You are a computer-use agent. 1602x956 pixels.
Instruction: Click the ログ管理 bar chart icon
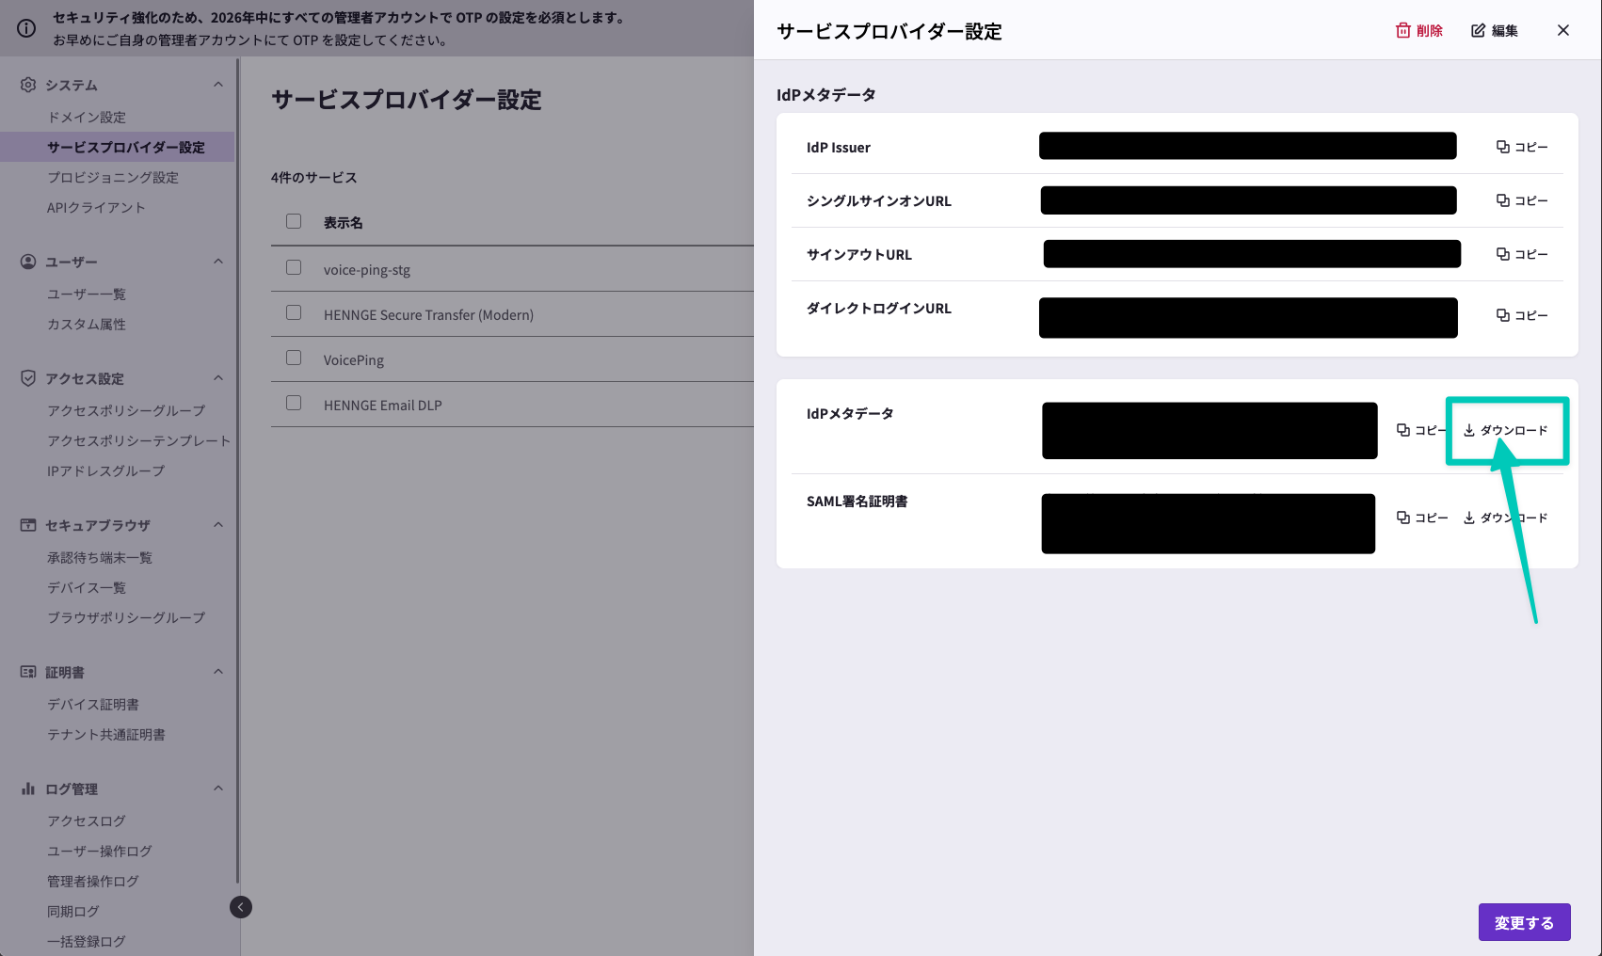(28, 789)
